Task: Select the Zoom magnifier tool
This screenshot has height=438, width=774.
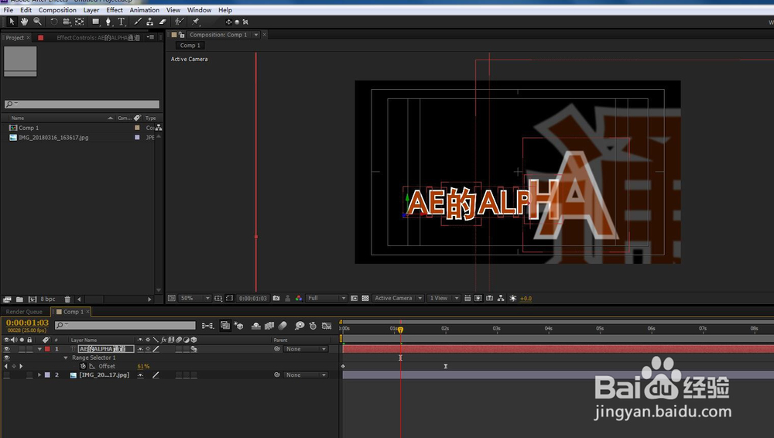Action: click(x=37, y=22)
